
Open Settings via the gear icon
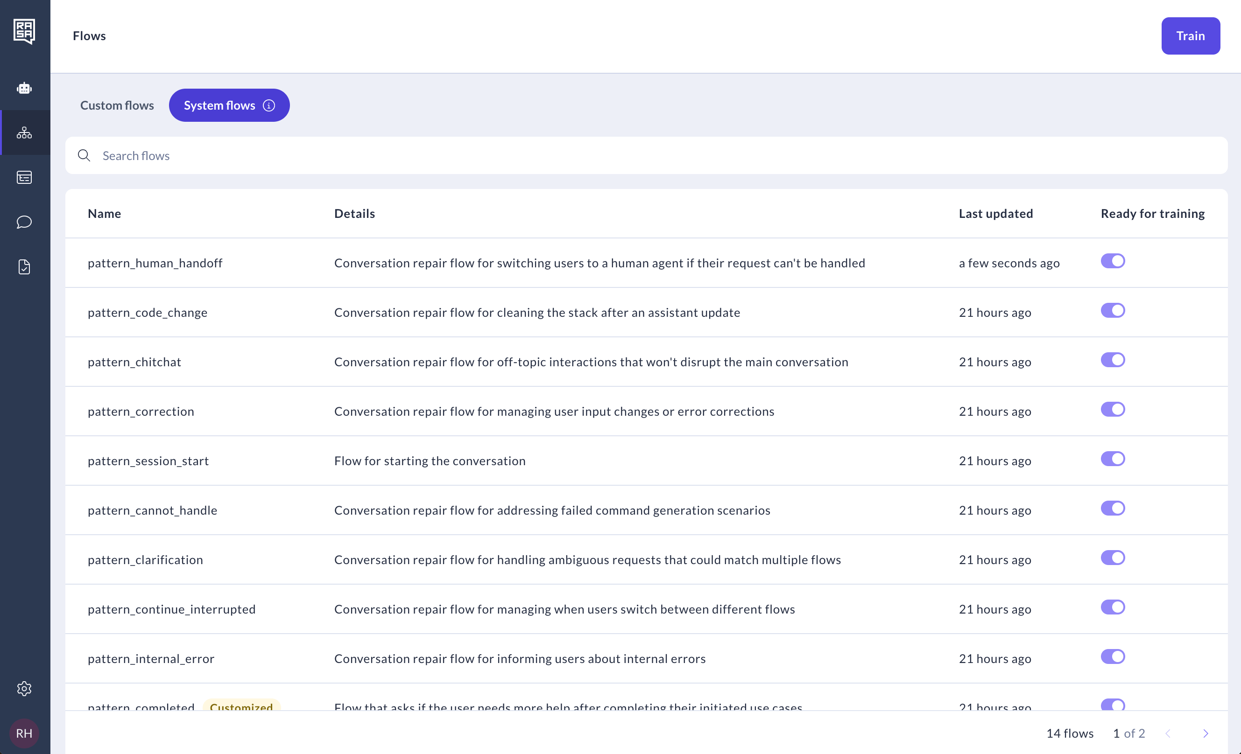tap(24, 689)
